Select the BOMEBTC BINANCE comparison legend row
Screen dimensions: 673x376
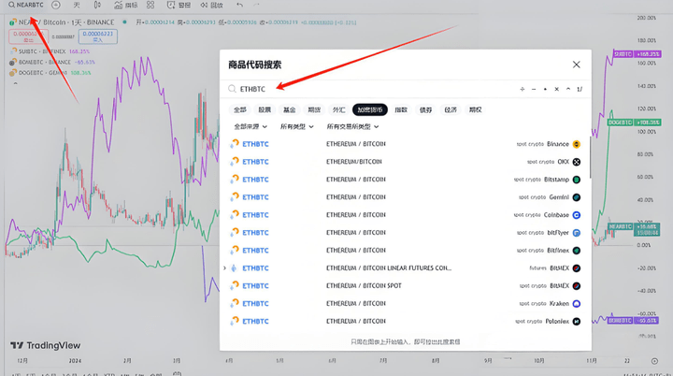[x=52, y=62]
